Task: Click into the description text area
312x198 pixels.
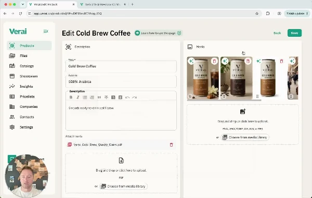Action: 121,115
